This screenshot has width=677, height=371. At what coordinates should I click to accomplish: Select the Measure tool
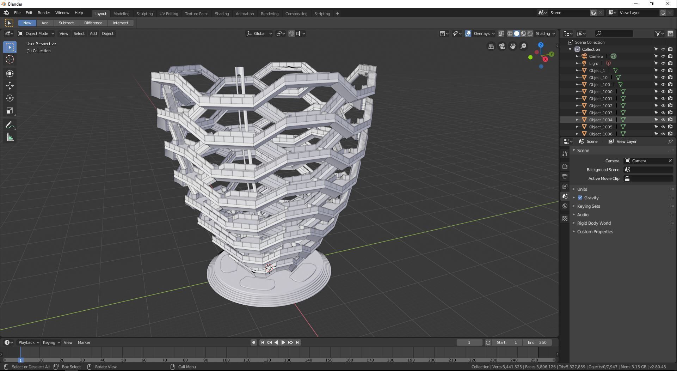(10, 138)
